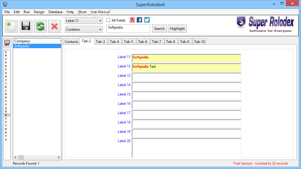Open the home website icon

tap(132, 20)
